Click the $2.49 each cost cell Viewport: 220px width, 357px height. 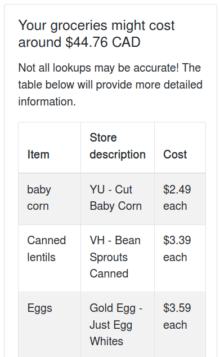[180, 199]
